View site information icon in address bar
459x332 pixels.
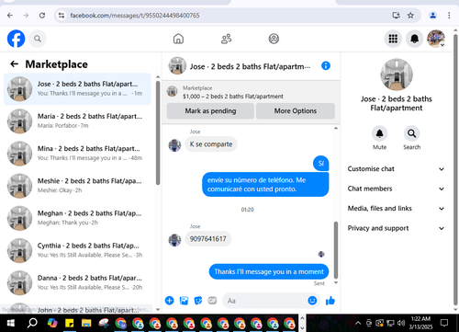point(62,16)
